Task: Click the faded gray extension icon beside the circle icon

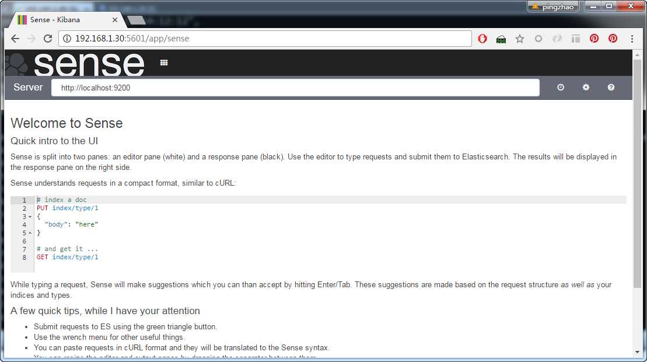Action: tap(557, 39)
